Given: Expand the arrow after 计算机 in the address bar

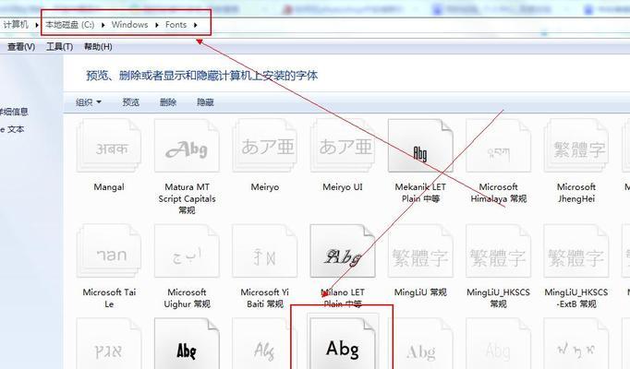Looking at the screenshot, I should (x=37, y=25).
